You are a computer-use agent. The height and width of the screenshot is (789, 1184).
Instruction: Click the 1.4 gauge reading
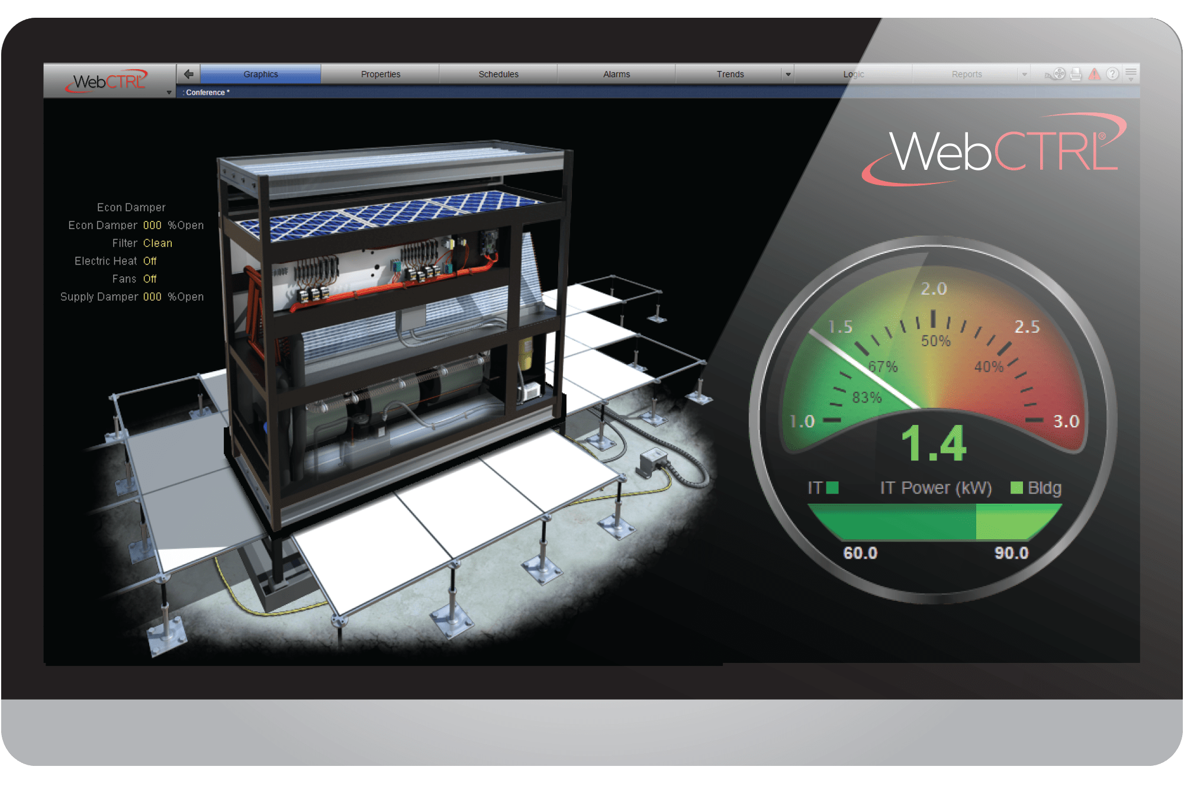(x=933, y=443)
